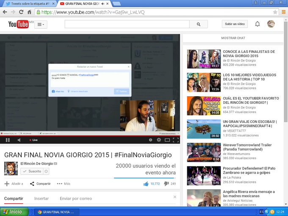Click the red player progress bar
288x216 pixels.
coord(90,136)
